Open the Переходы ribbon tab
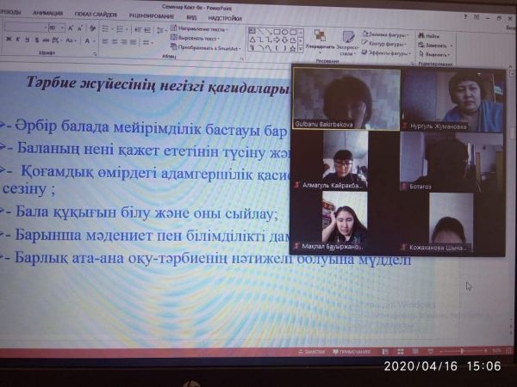The height and width of the screenshot is (387, 517). 10,13
